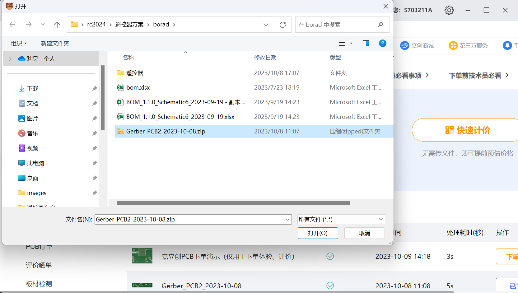Viewport: 518px width, 293px height.
Task: Go up one folder level
Action: pos(57,25)
